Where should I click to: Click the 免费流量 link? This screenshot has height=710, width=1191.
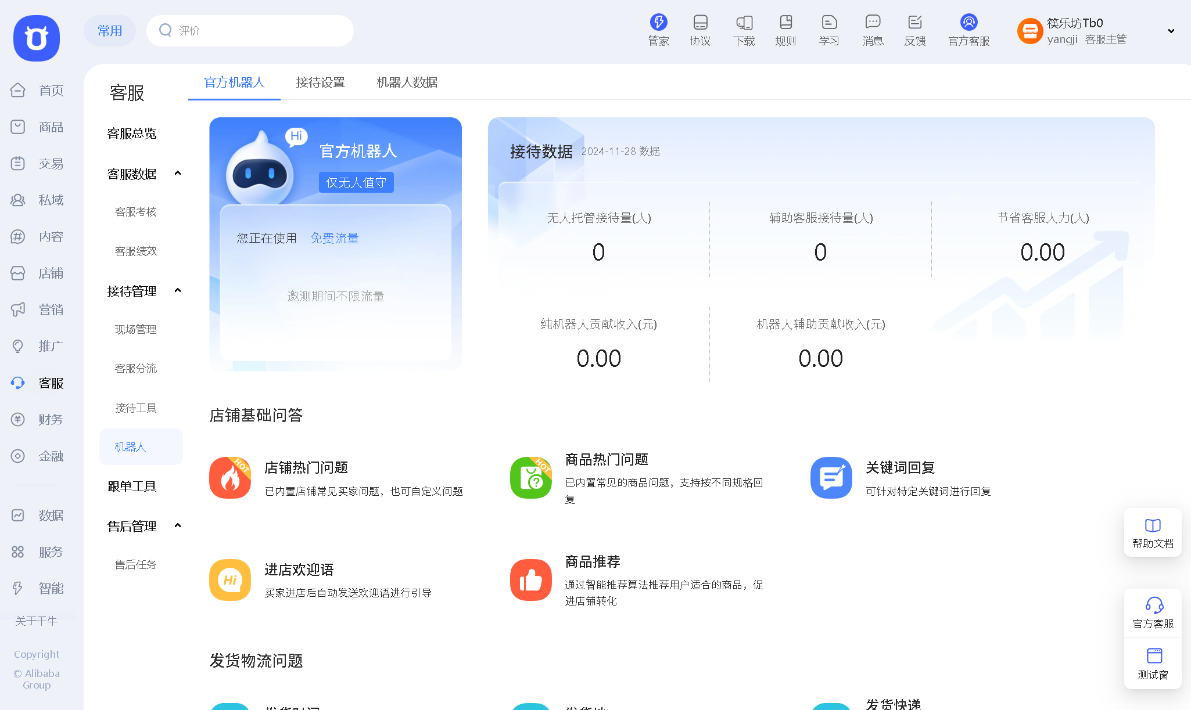[x=335, y=238]
